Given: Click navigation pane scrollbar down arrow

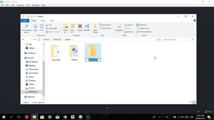Looking at the screenshot, I should [43, 99].
